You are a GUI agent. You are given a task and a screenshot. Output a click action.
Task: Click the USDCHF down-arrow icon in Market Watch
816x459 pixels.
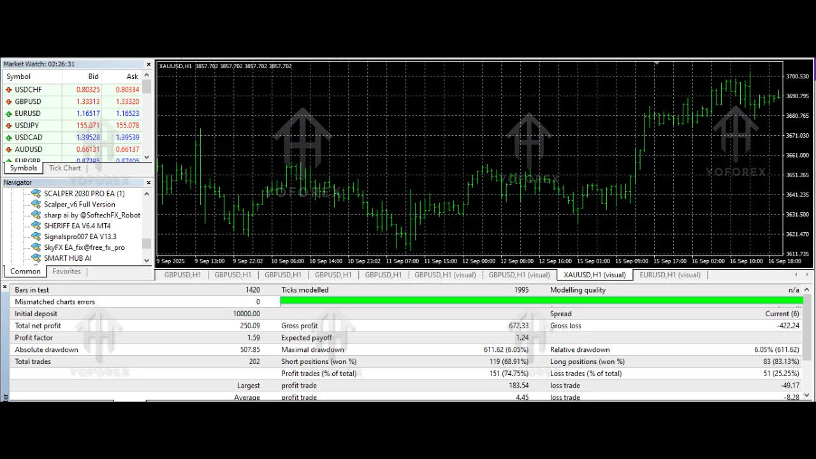(9, 90)
